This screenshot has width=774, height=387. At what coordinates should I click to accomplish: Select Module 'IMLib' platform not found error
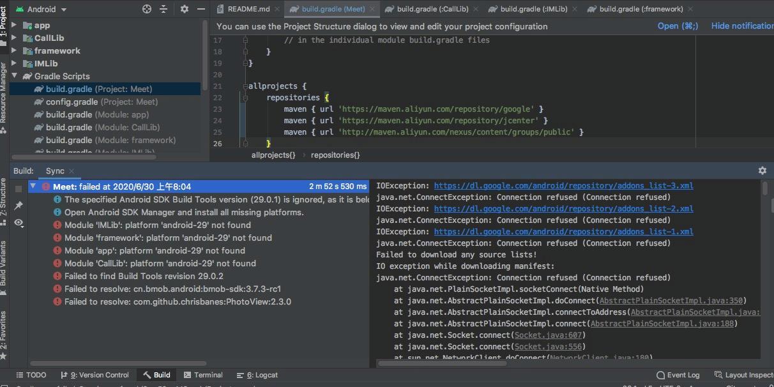152,225
